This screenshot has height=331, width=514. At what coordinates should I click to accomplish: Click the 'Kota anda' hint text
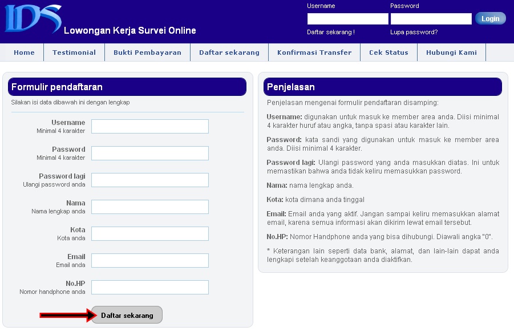click(71, 238)
